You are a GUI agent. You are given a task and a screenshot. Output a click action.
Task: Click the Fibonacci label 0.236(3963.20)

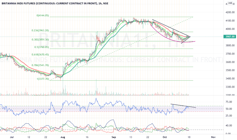[x=40, y=31]
